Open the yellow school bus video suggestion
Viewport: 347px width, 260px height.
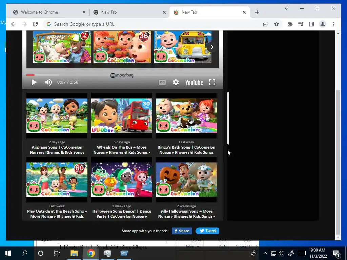183,47
